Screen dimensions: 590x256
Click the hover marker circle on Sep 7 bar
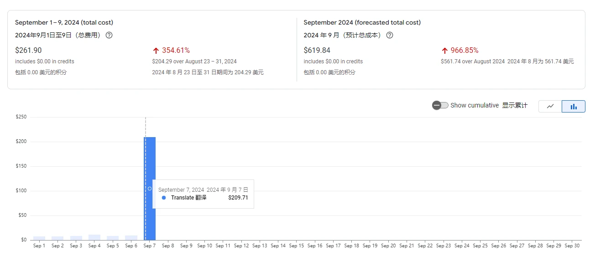pyautogui.click(x=150, y=189)
